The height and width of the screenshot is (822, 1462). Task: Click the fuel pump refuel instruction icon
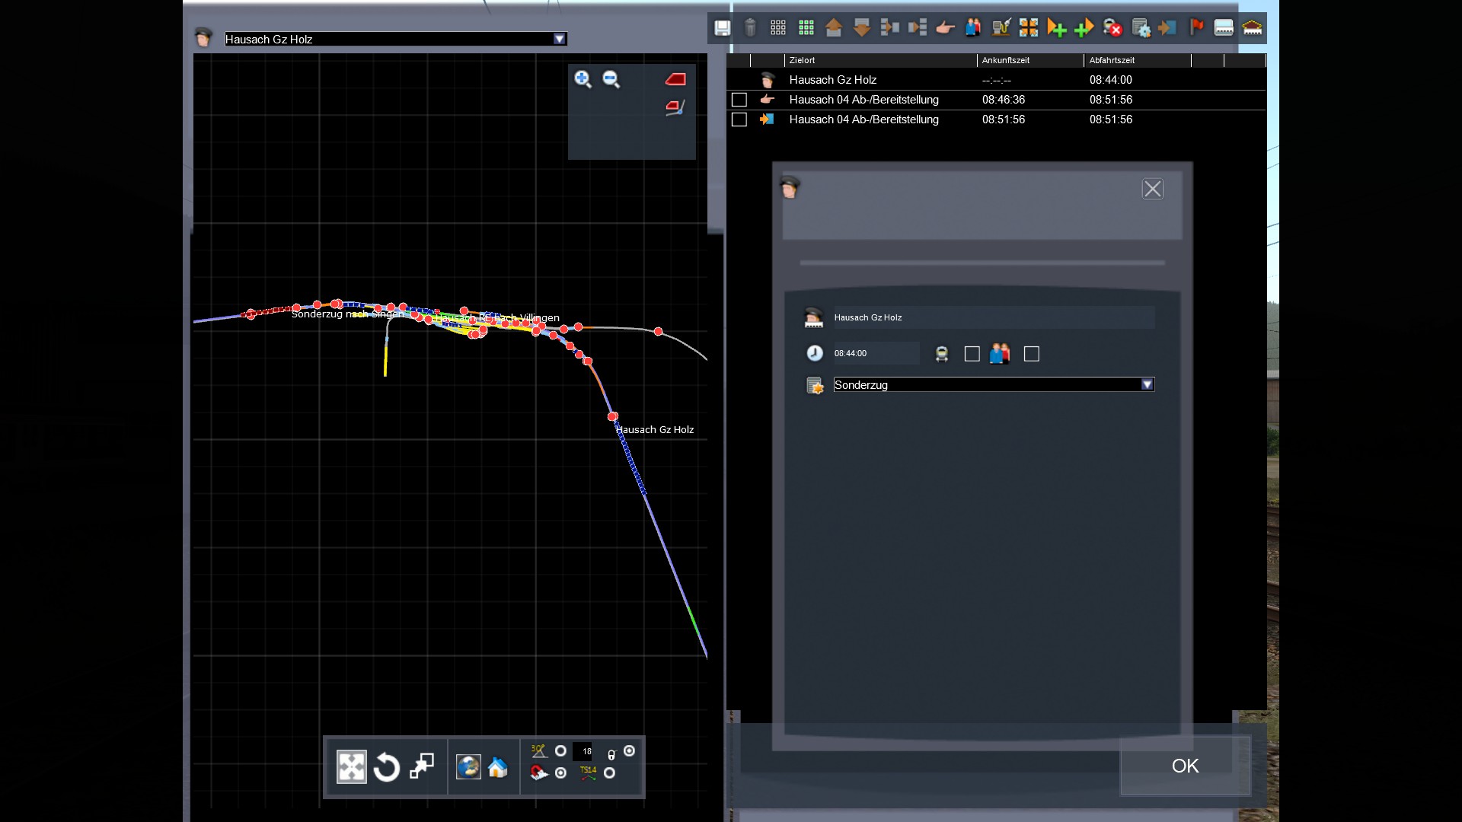tap(1001, 28)
